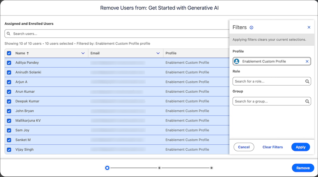
Task: Click the profile avatar icon in filter pill
Action: (x=237, y=61)
